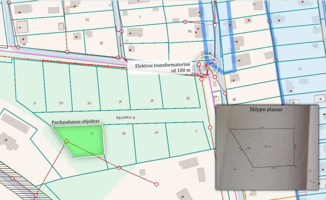Click parcel number 15 near the bottom edge
326x200 pixels.
(x=181, y=198)
